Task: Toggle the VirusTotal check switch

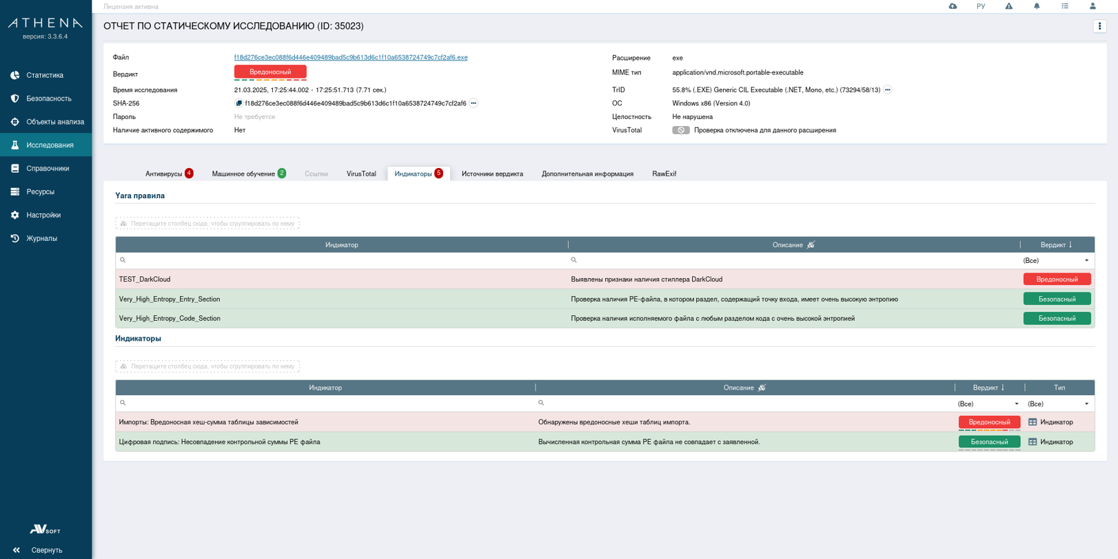Action: tap(680, 130)
